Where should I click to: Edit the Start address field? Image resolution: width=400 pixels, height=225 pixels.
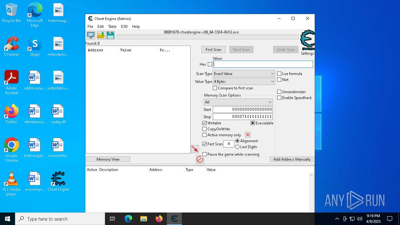pos(243,110)
